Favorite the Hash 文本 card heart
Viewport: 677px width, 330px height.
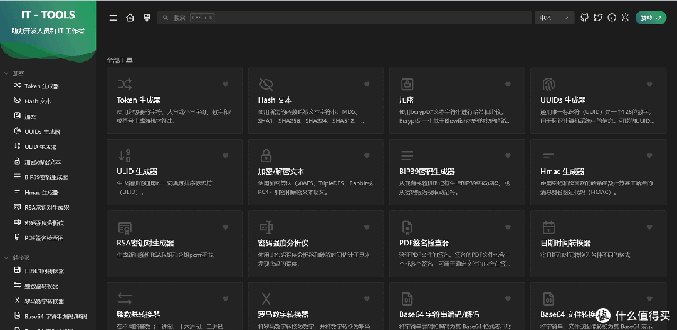coord(367,84)
